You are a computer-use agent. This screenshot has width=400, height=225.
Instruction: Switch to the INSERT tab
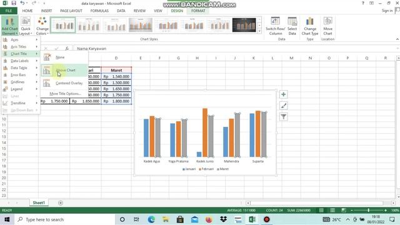(46, 11)
